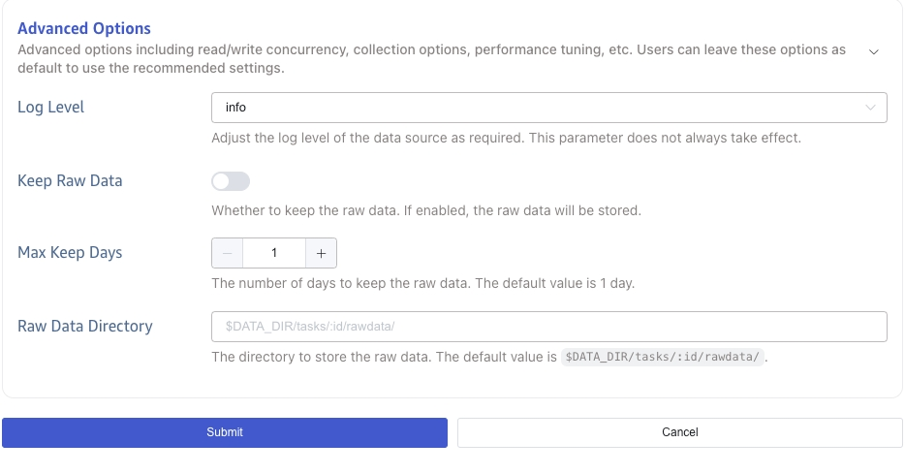Click the Log Level help text
The width and height of the screenshot is (905, 474).
pos(506,138)
